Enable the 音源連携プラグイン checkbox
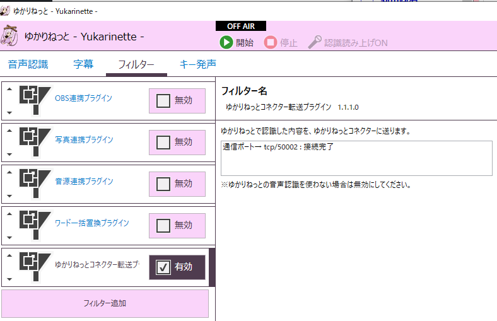Image resolution: width=497 pixels, height=321 pixels. tap(163, 184)
